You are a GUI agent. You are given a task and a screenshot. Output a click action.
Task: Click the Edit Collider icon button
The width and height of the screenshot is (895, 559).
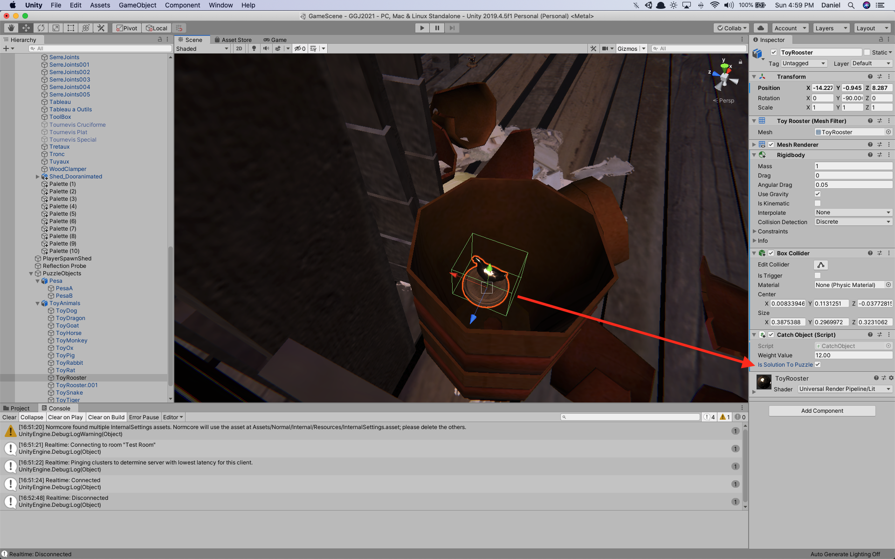point(820,265)
